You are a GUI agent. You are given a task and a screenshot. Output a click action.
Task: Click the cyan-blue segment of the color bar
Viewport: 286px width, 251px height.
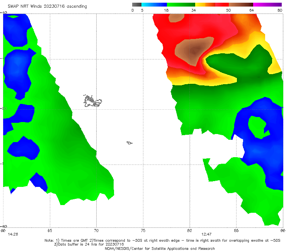(x=154, y=5)
